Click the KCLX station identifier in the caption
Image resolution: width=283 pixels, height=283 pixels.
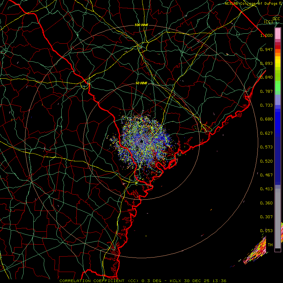(175, 281)
